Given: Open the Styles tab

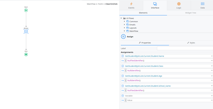Looking at the screenshot, I should (191, 43).
